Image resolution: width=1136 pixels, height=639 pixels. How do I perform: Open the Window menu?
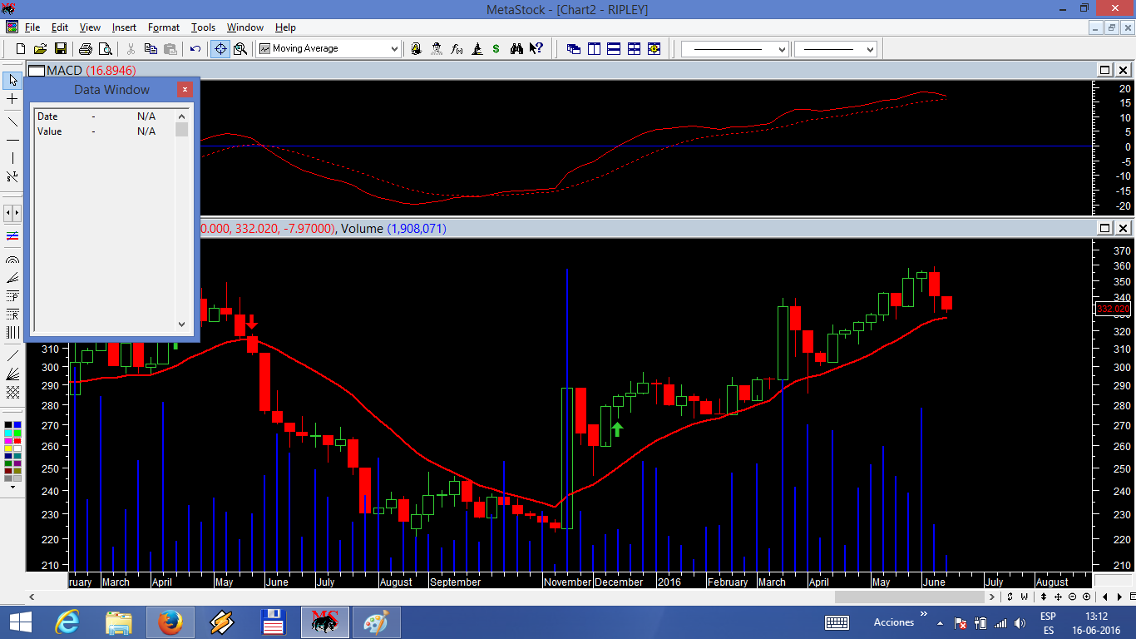244,27
